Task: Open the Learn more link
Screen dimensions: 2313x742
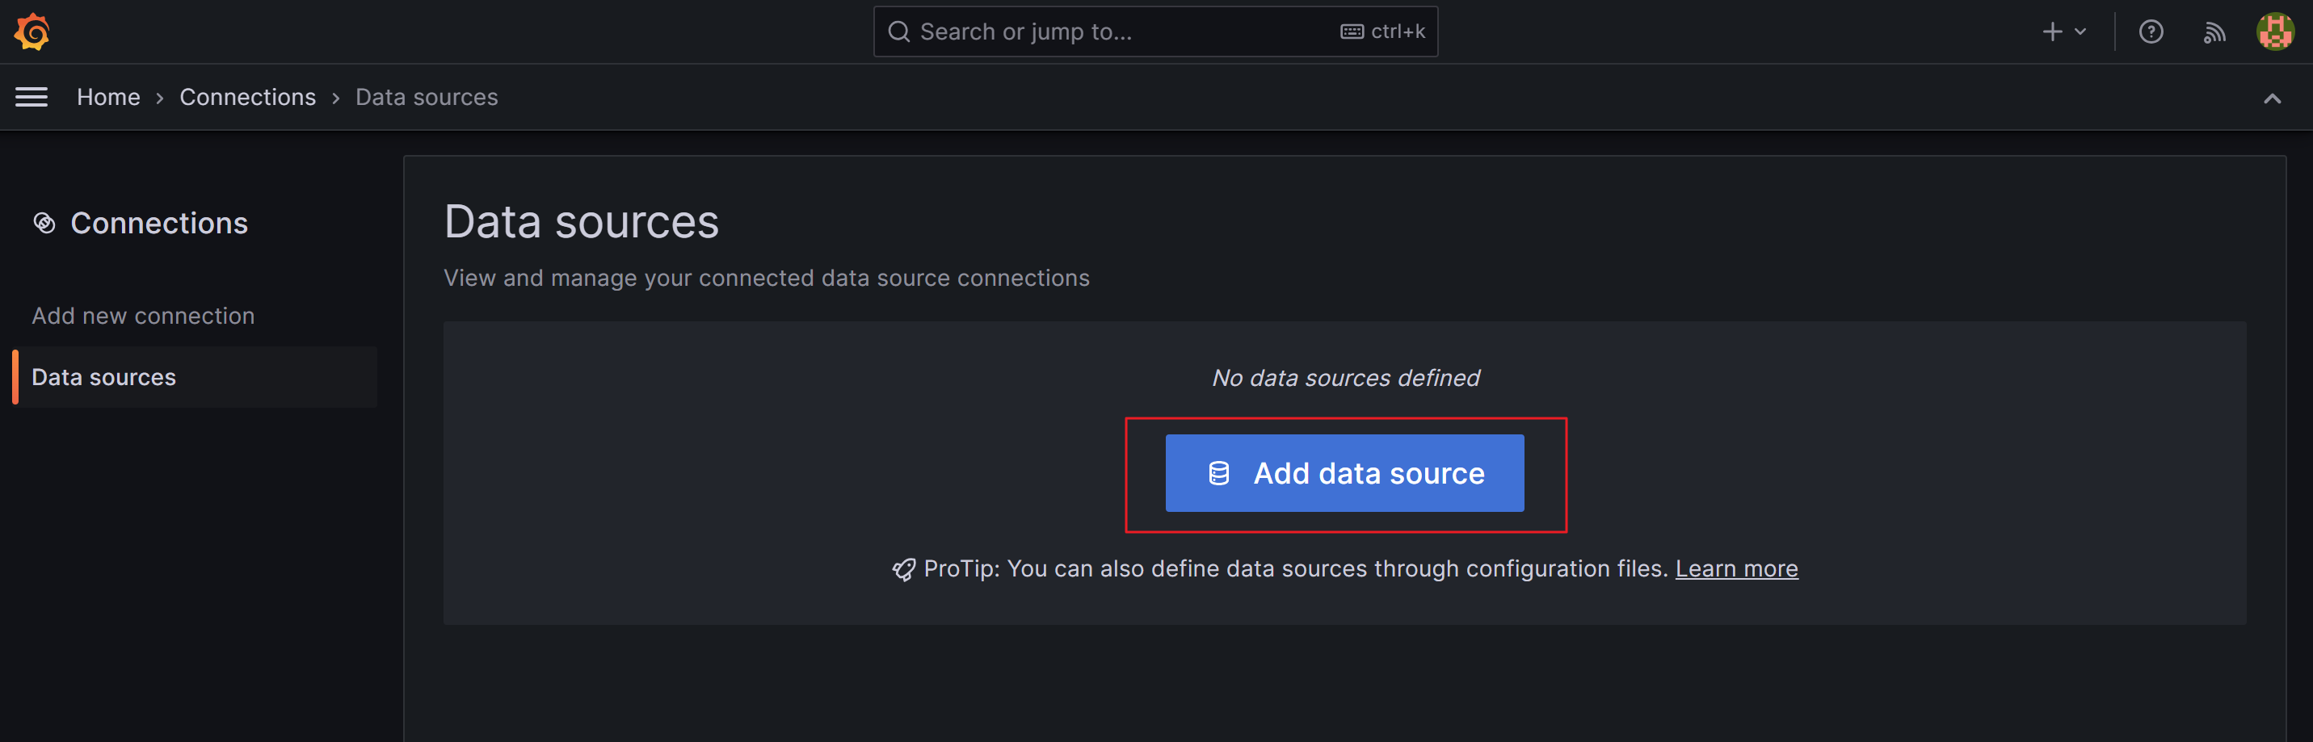Action: (1735, 569)
